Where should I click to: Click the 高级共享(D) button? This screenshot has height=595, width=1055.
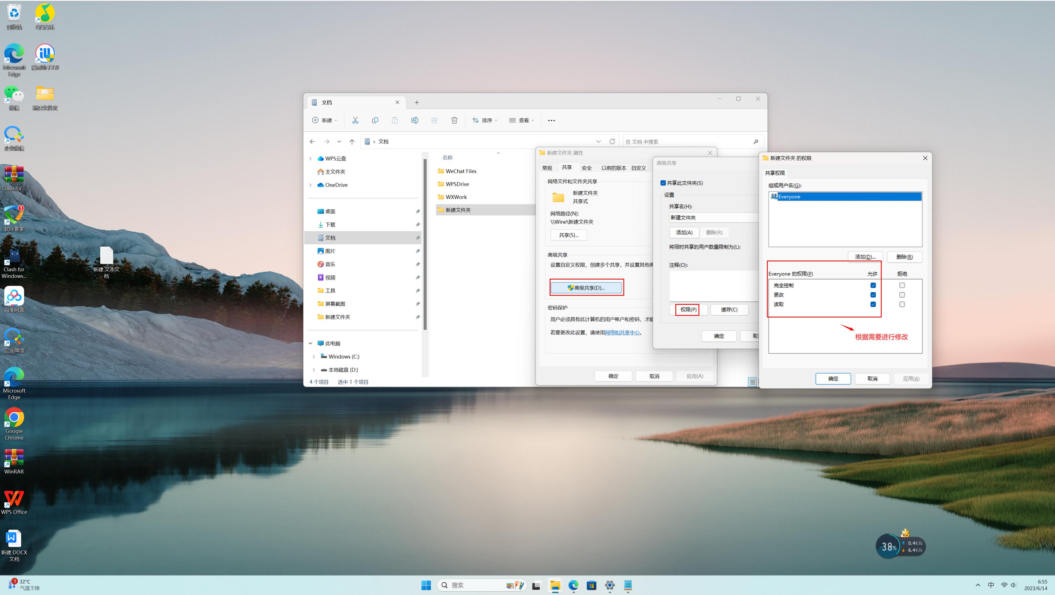click(586, 287)
